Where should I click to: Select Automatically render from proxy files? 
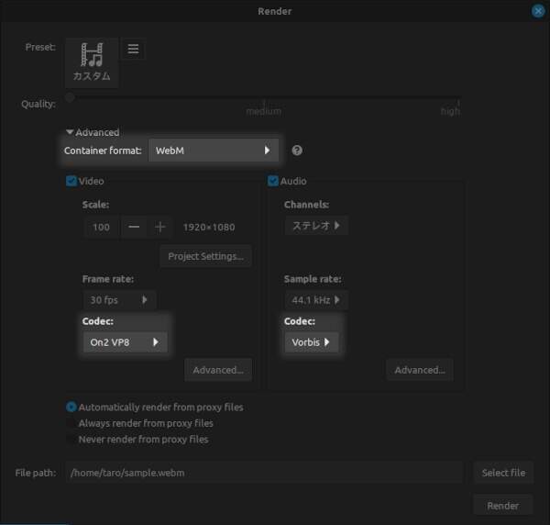(x=71, y=407)
